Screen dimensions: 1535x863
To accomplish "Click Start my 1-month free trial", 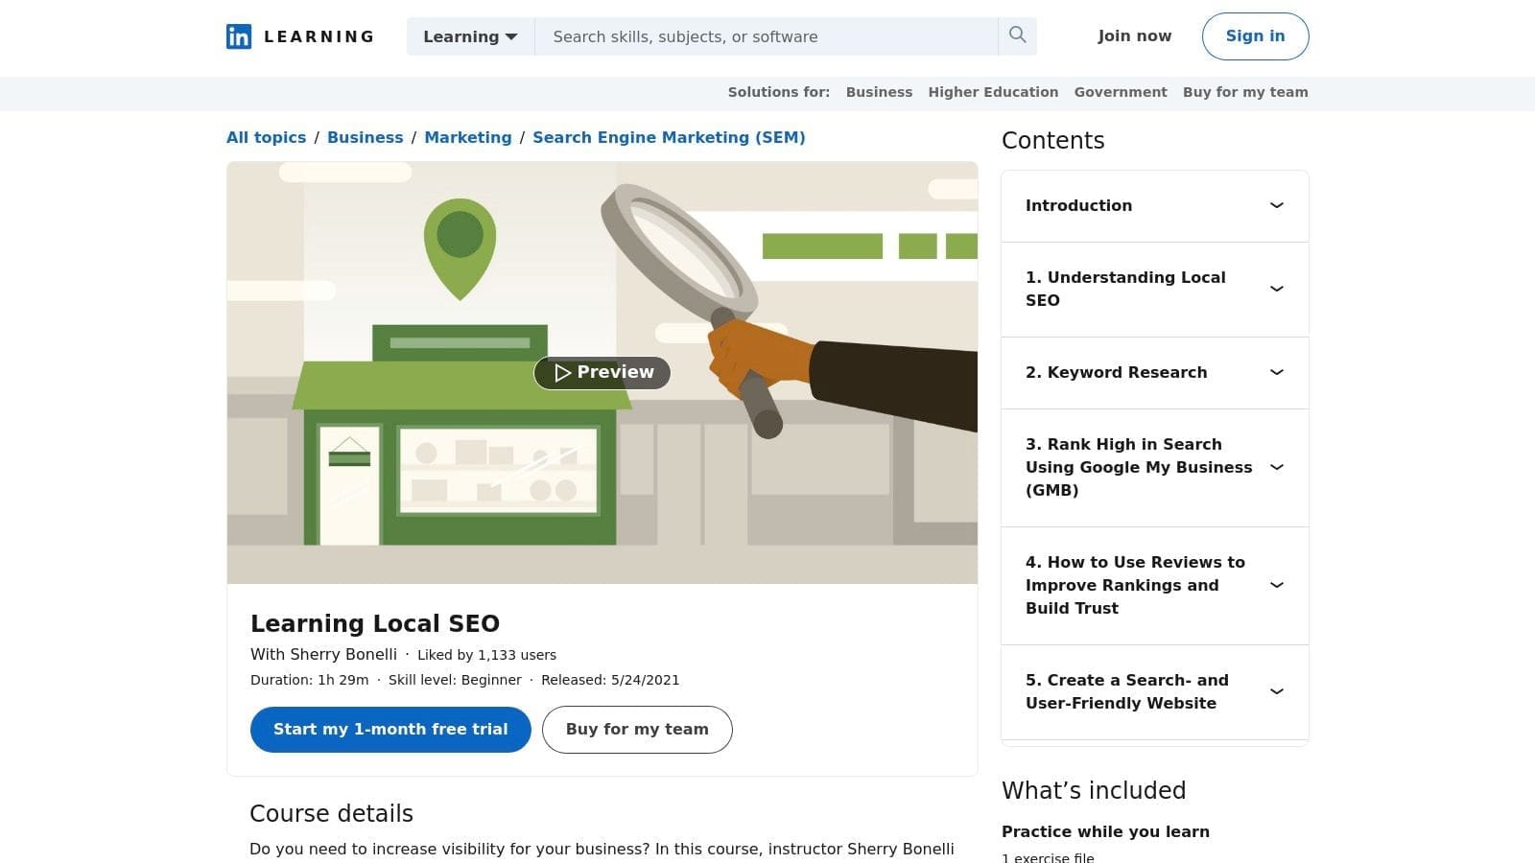I will pos(390,729).
